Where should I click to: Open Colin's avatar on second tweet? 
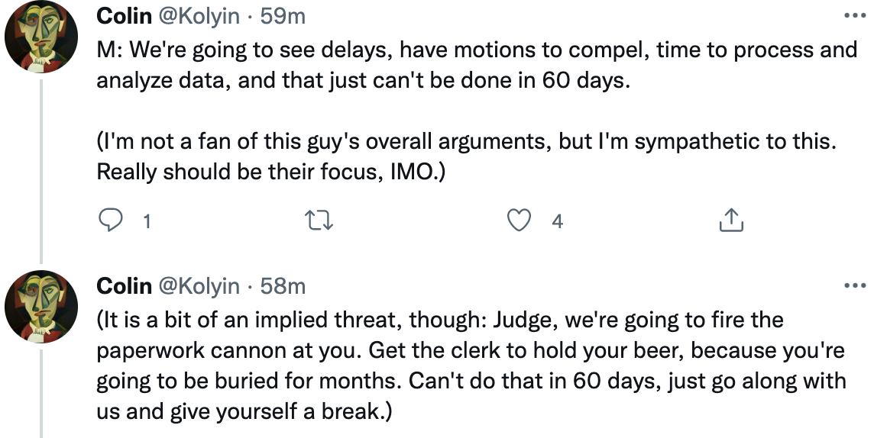(41, 307)
